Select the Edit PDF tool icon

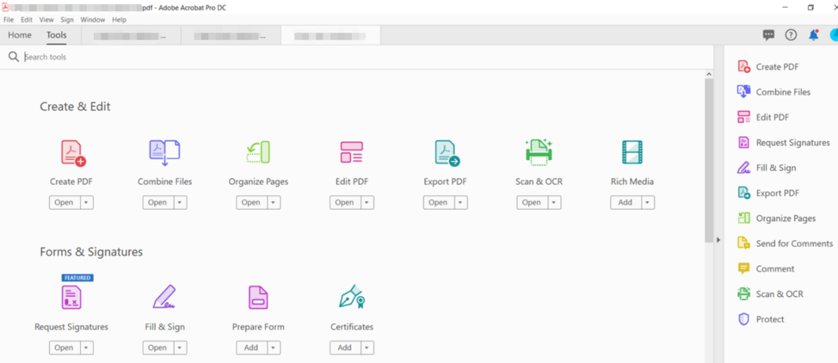point(351,152)
